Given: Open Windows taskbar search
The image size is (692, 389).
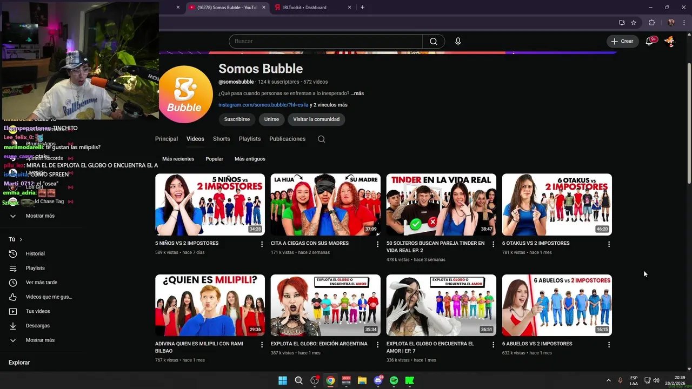Looking at the screenshot, I should (x=298, y=380).
